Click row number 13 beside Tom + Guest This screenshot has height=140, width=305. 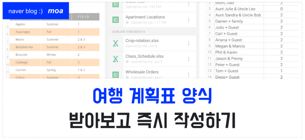(x=209, y=71)
